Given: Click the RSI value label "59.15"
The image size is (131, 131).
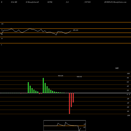Looking at the screenshot, I should tap(75, 30).
